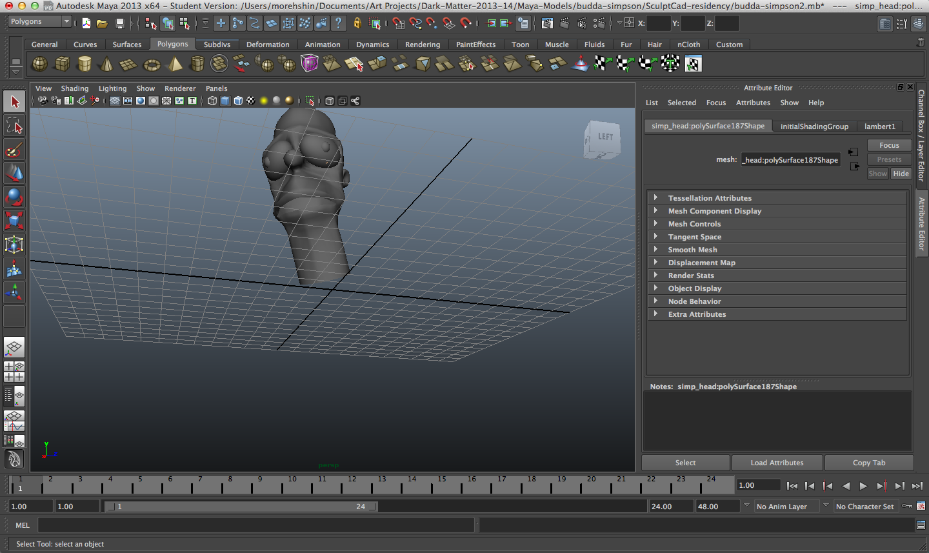Create a polygon sphere from shelf
The image size is (929, 553).
(39, 64)
